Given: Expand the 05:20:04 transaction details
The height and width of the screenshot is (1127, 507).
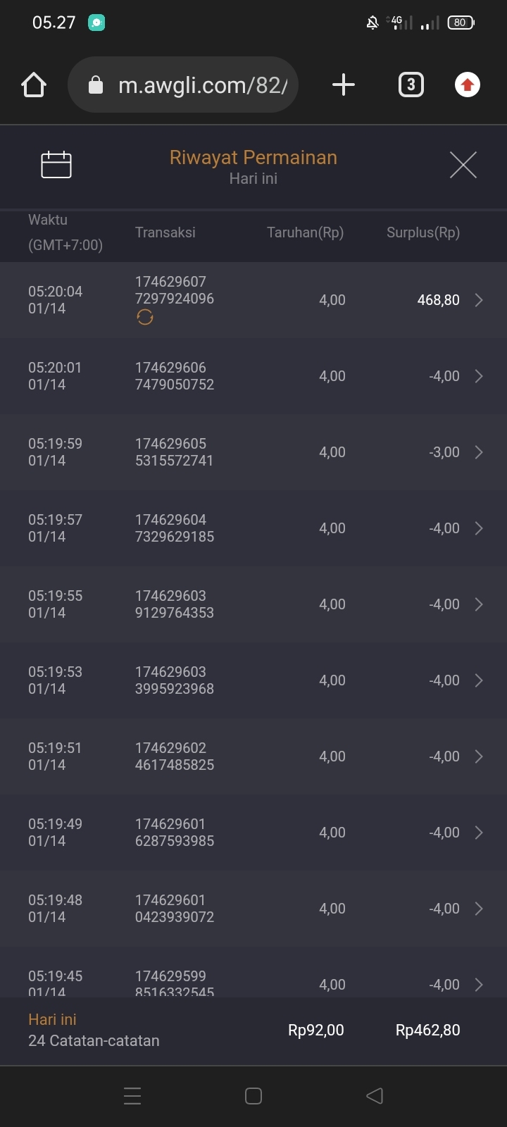Looking at the screenshot, I should click(x=479, y=300).
